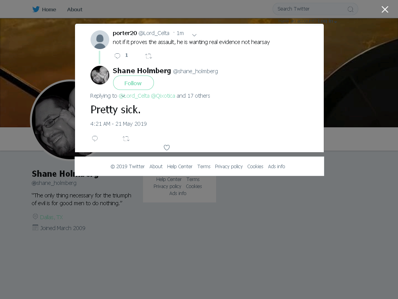Viewport: 398px width, 299px height.
Task: Show the 17 others being replied to
Action: 199,96
